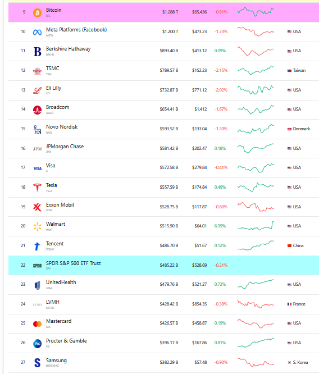Click Tencent's price trend sparkline

click(x=256, y=245)
